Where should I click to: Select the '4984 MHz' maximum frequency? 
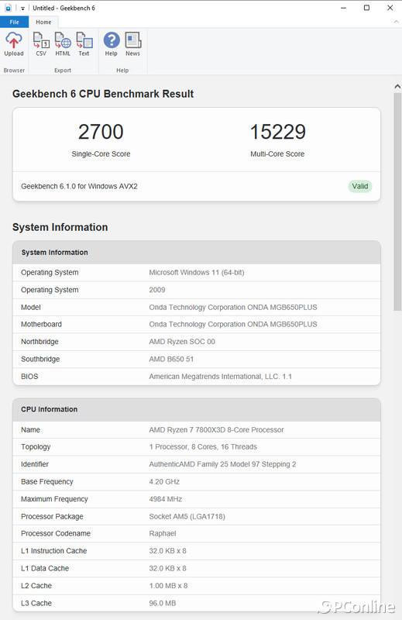coord(165,499)
